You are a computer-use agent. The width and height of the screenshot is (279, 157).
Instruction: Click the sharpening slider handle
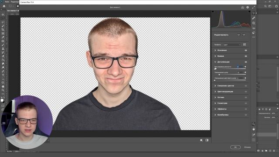pyautogui.click(x=215, y=69)
